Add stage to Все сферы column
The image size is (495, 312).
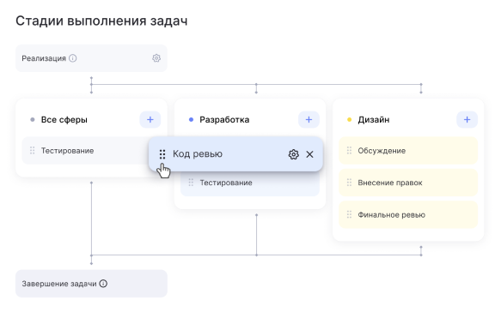coord(150,120)
